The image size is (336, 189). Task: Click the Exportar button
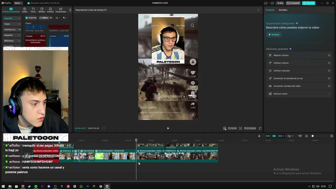click(309, 3)
